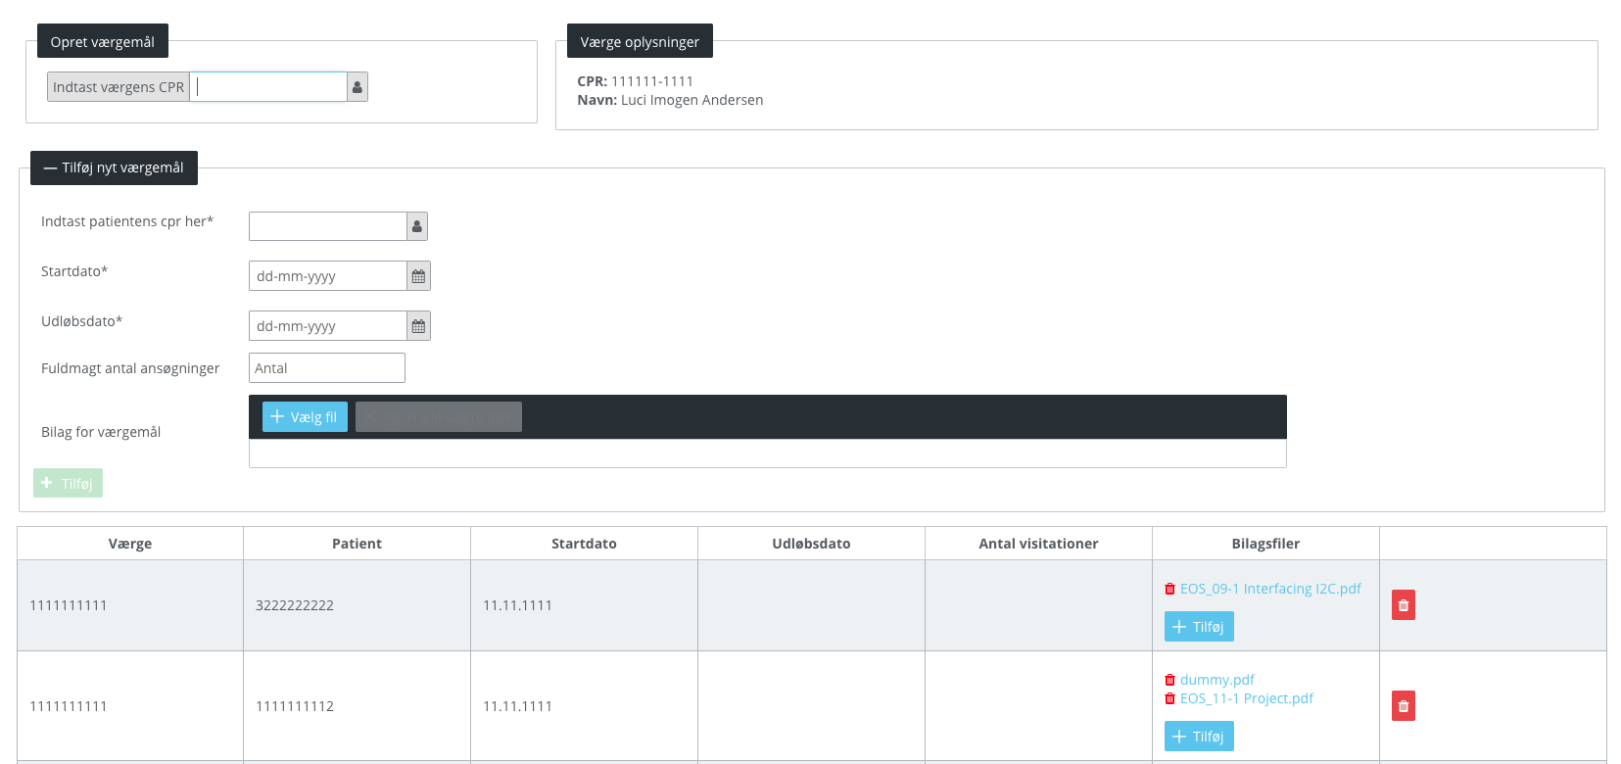Click the file drop area below Vælg fil
This screenshot has width=1621, height=764.
pos(768,454)
